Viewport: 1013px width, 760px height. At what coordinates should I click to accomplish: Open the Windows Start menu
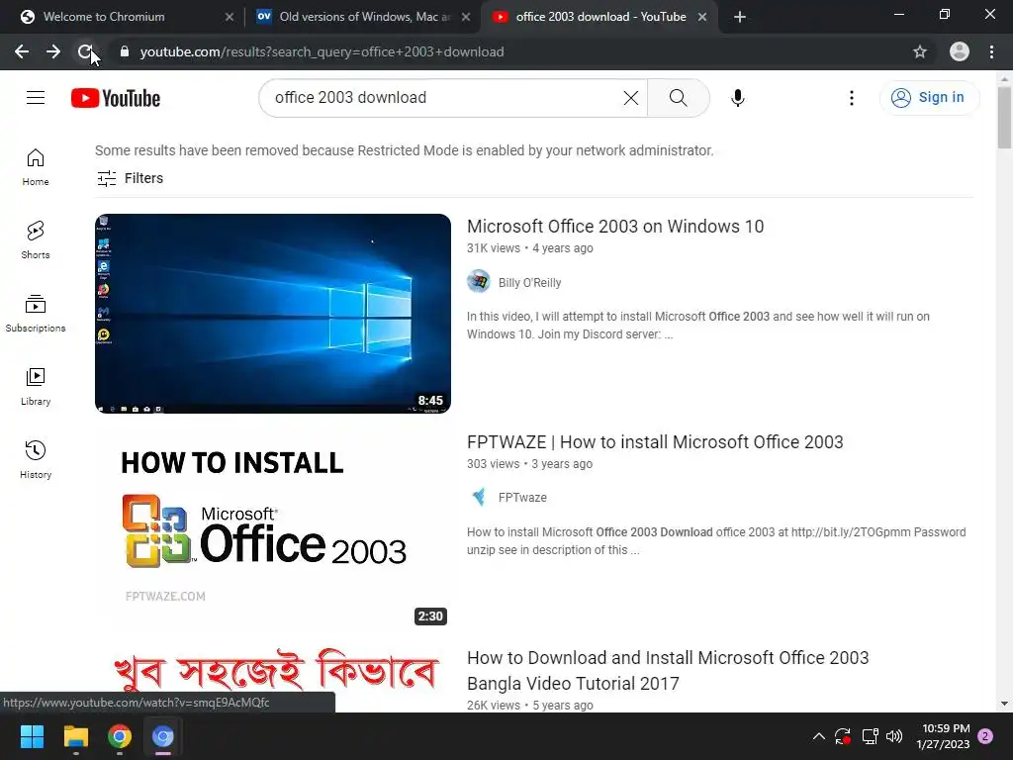(32, 736)
